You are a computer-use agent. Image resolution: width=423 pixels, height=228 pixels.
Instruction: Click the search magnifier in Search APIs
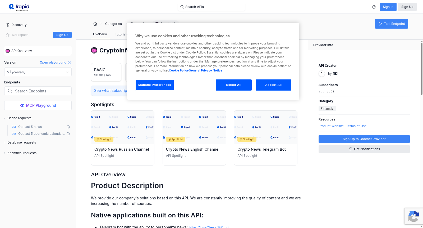tap(182, 7)
